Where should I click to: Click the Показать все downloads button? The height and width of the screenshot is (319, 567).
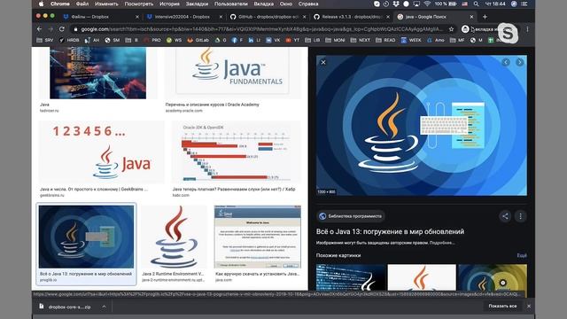502,306
